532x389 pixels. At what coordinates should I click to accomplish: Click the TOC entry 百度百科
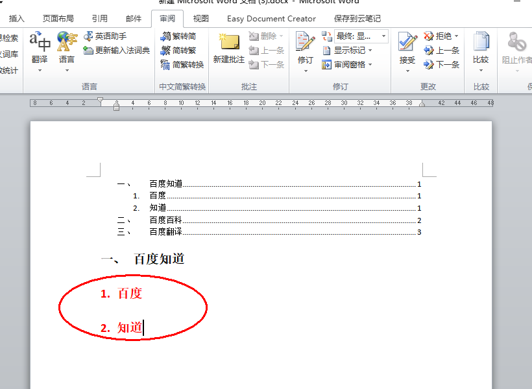(x=269, y=220)
